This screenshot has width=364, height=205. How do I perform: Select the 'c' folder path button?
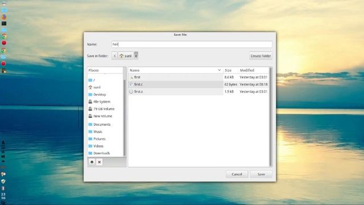tap(136, 56)
